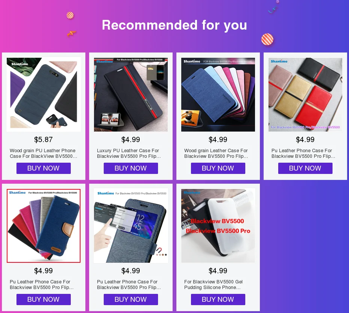Click the $5.87 price label
The image size is (349, 313).
click(x=43, y=140)
